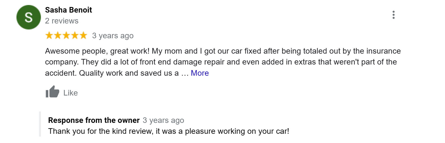Viewport: 445px width, 143px height.
Task: Click the gray vertical bar beside owner response
Action: point(40,124)
